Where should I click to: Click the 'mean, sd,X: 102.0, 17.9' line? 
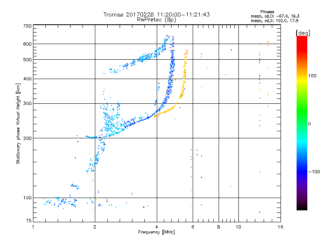pyautogui.click(x=274, y=21)
